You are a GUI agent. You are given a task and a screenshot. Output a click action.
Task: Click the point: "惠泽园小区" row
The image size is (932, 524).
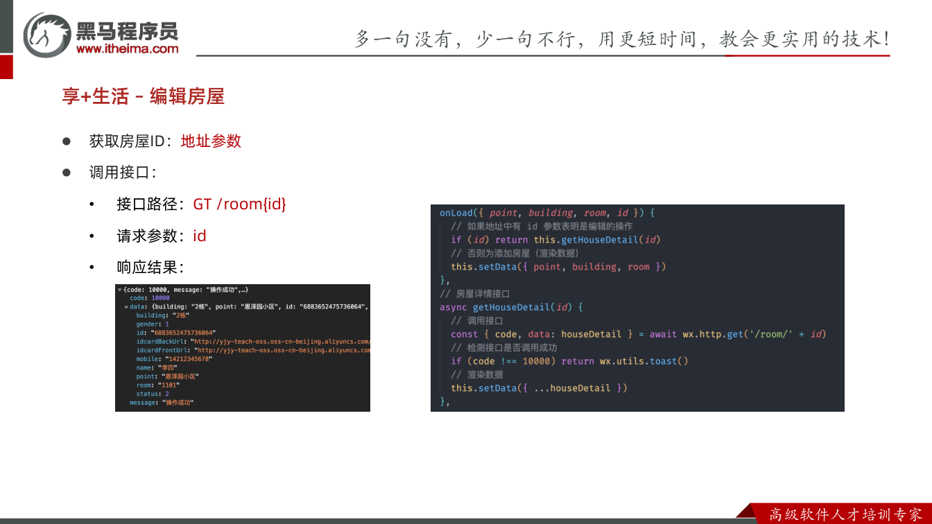click(167, 376)
